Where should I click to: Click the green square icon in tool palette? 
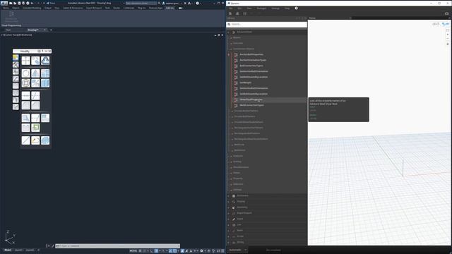coord(35,128)
